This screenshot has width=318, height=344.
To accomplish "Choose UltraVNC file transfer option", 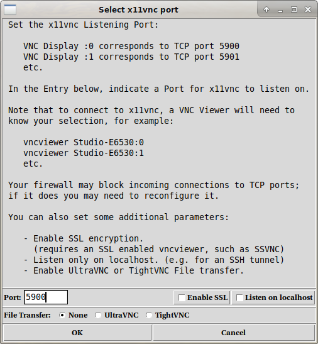I will [x=98, y=315].
